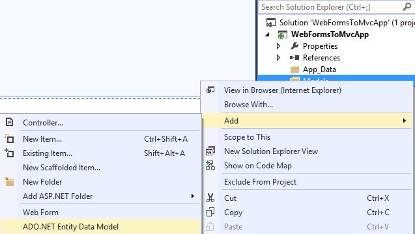Image resolution: width=415 pixels, height=234 pixels.
Task: Click the Solution Explorer search magnifier icon
Action: point(407,6)
